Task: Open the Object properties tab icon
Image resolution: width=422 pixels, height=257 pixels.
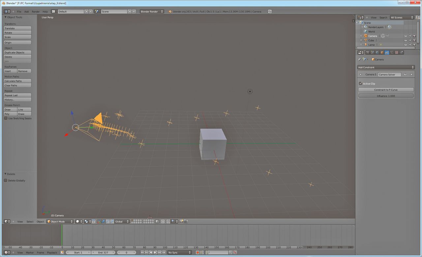Action: pos(382,52)
